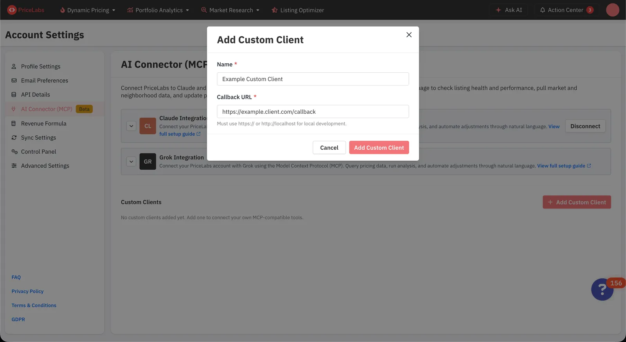Click Cancel in the dialog
Image resolution: width=626 pixels, height=342 pixels.
[329, 148]
